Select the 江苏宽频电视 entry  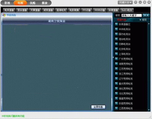[x=126, y=69]
